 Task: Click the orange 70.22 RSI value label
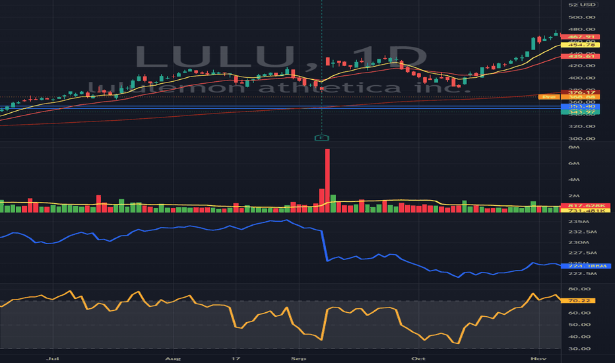pos(578,300)
